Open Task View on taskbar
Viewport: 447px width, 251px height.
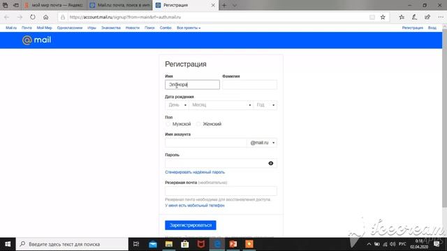(136, 244)
